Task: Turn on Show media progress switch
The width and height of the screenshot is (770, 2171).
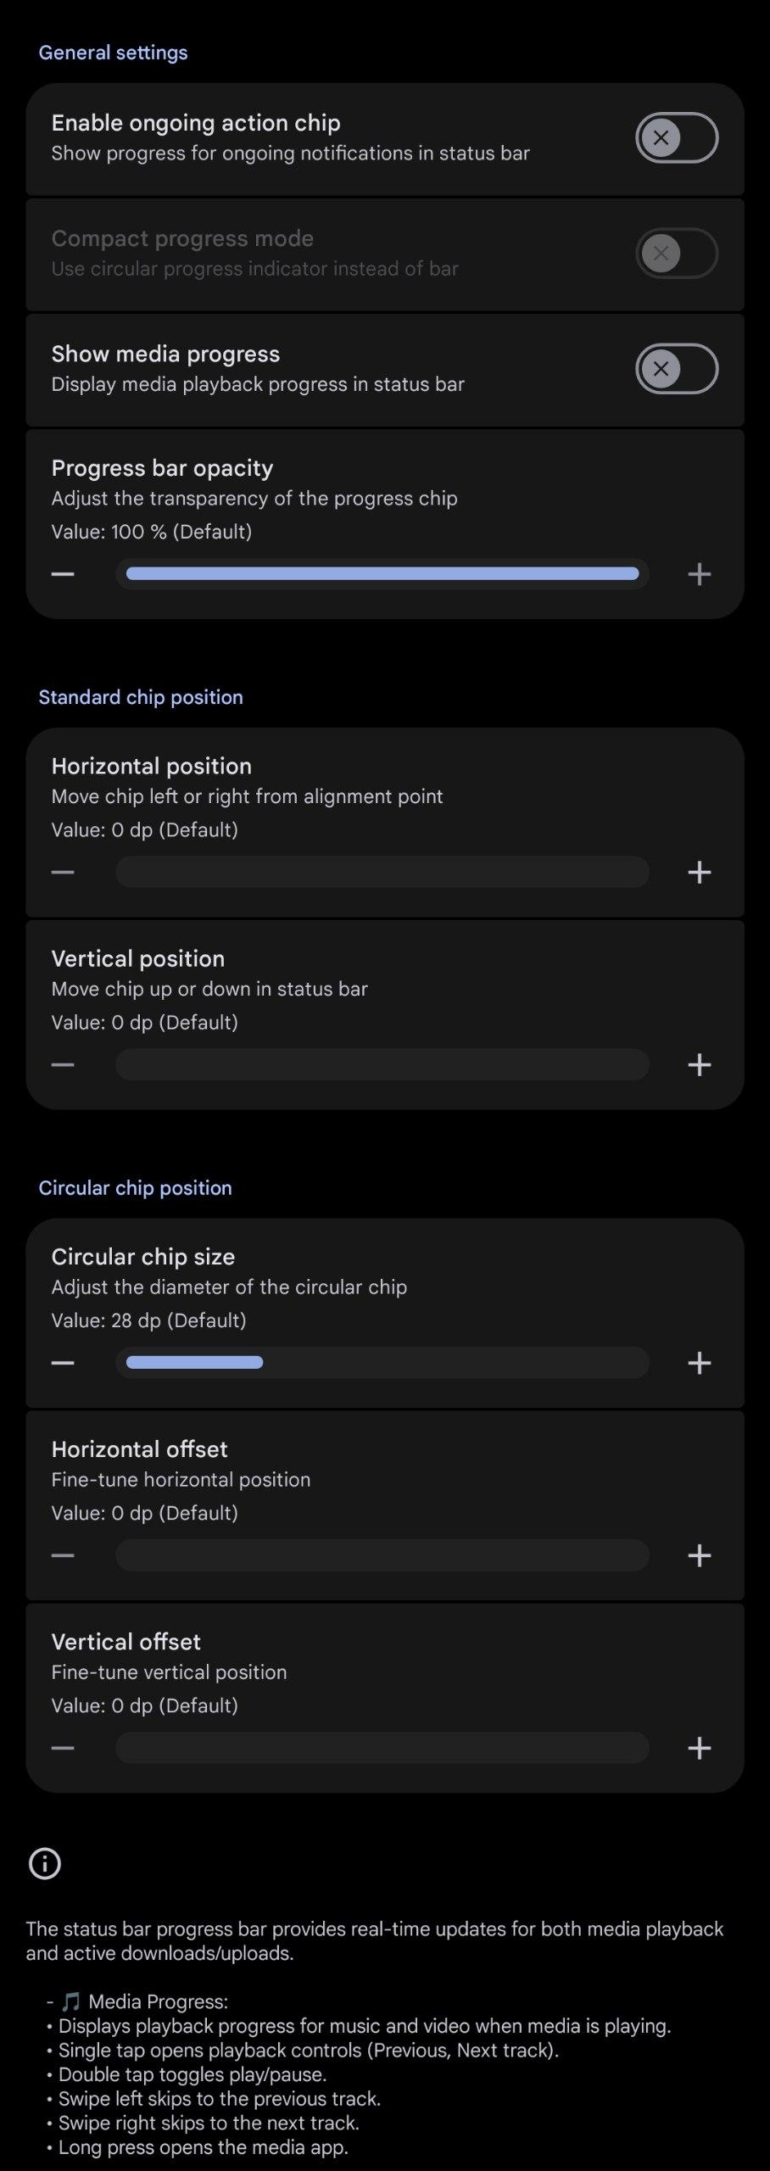Action: point(676,369)
